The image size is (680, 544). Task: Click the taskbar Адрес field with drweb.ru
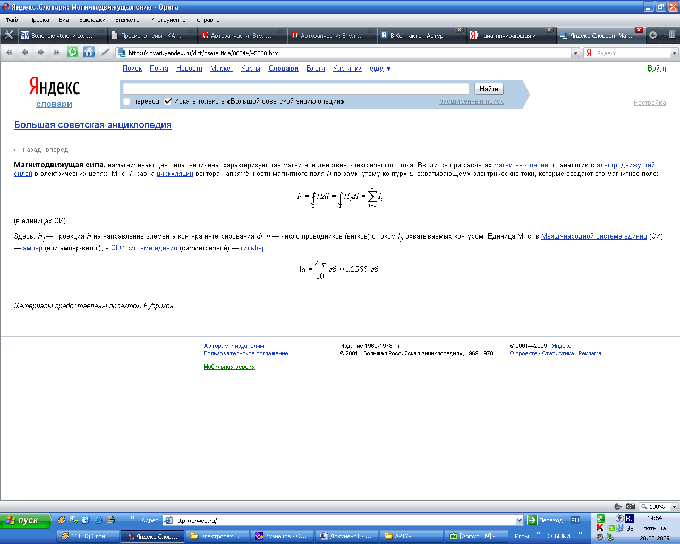343,521
